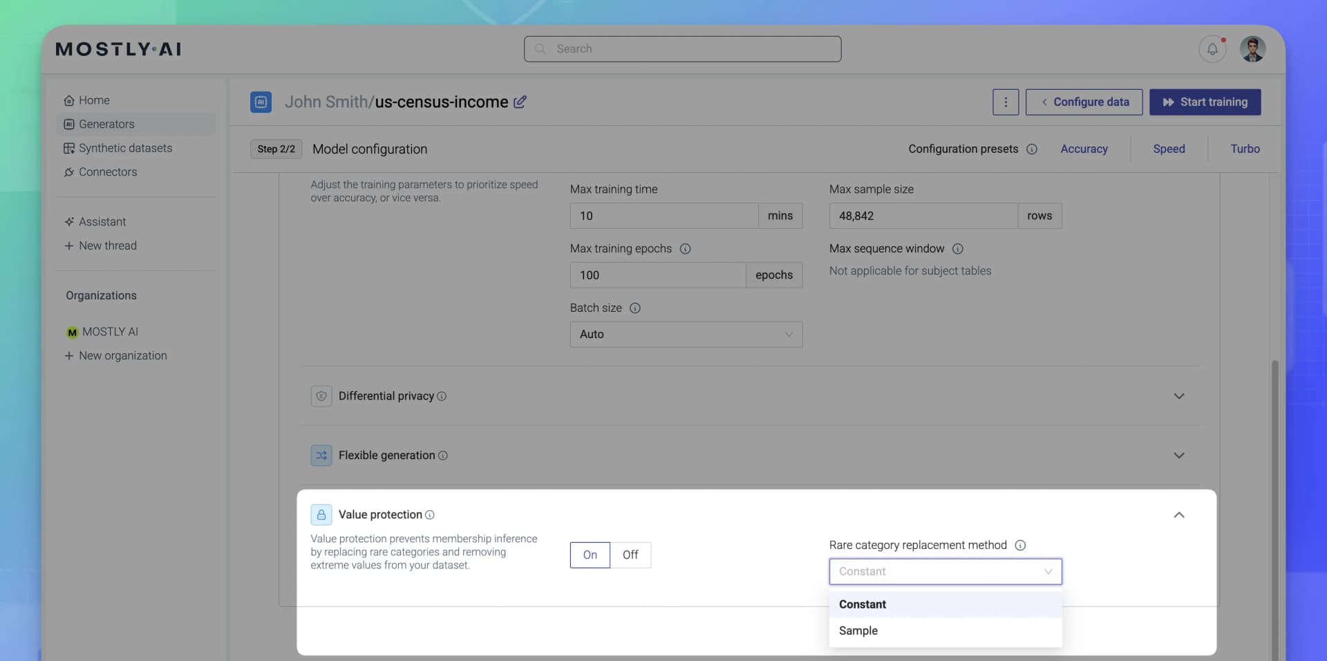Viewport: 1327px width, 661px height.
Task: Select the Turbo configuration preset
Action: coord(1243,149)
